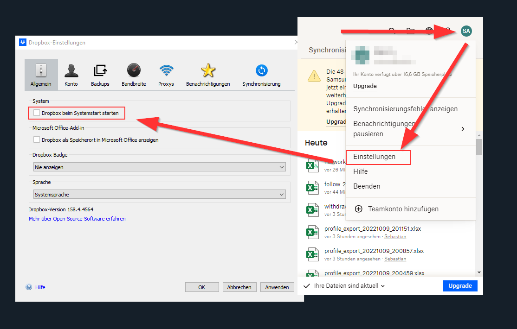Enable Dropbox beim Systemstart starten
The width and height of the screenshot is (517, 329).
37,113
